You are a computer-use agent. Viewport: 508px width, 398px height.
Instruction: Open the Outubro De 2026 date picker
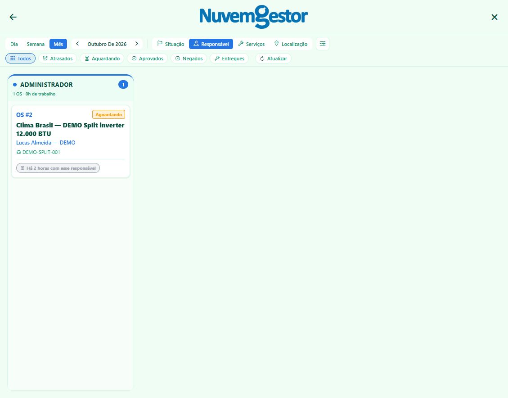tap(107, 44)
